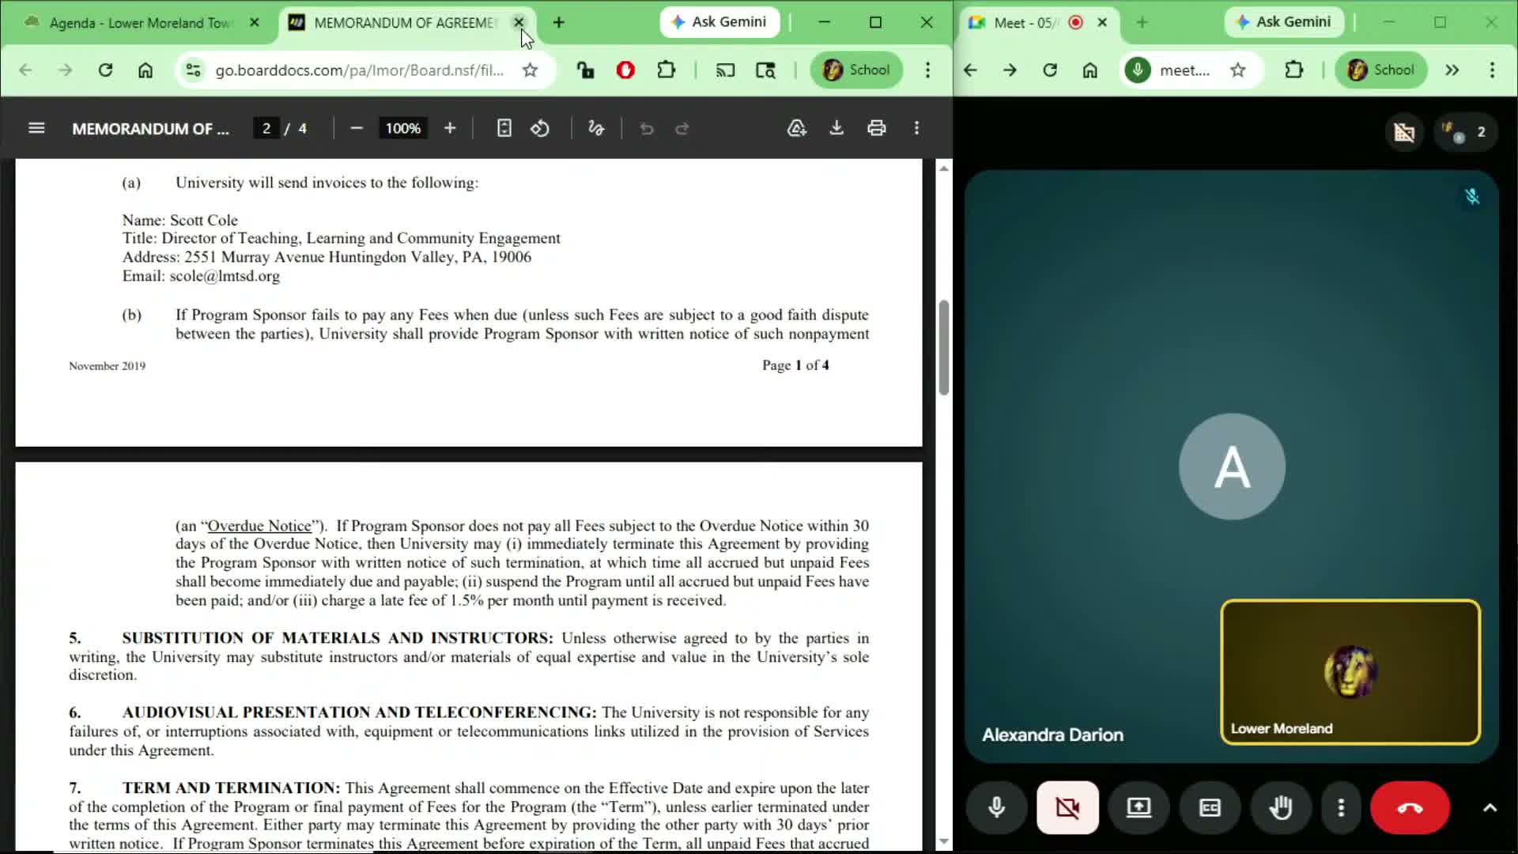Image resolution: width=1518 pixels, height=854 pixels.
Task: Reload the Meet page
Action: (x=1050, y=70)
